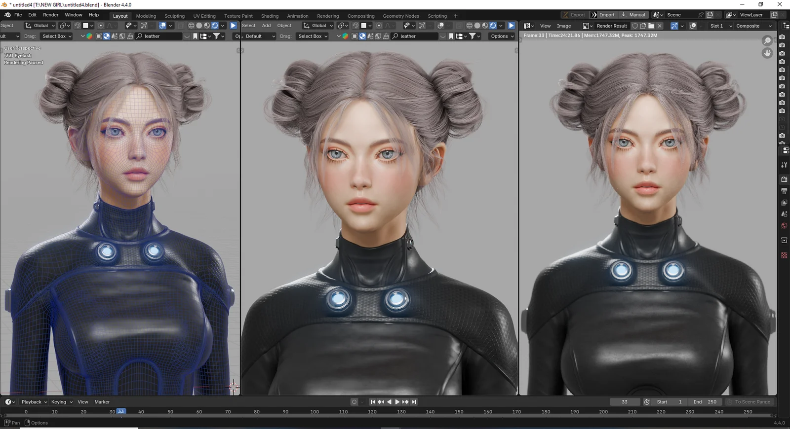Switch to the Geometry Nodes workspace tab
Screen dimensions: 790x429
[x=401, y=16]
